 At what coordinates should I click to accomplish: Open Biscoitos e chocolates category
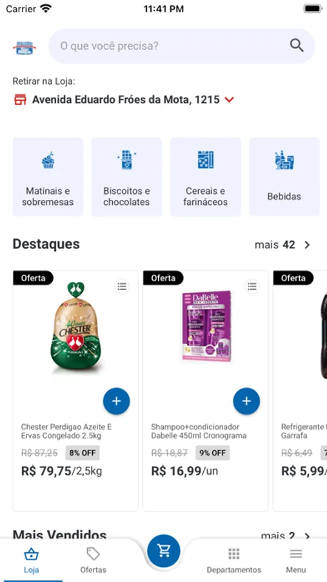(x=126, y=177)
